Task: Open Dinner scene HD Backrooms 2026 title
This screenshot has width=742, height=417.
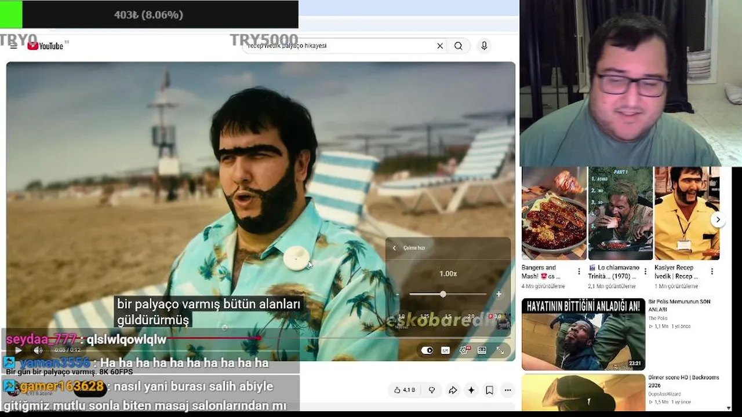Action: 684,381
